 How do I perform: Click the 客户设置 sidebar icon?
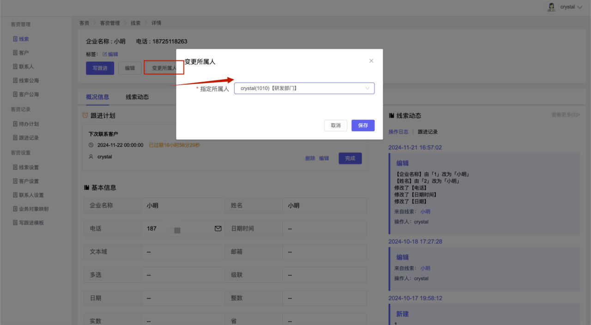click(15, 181)
